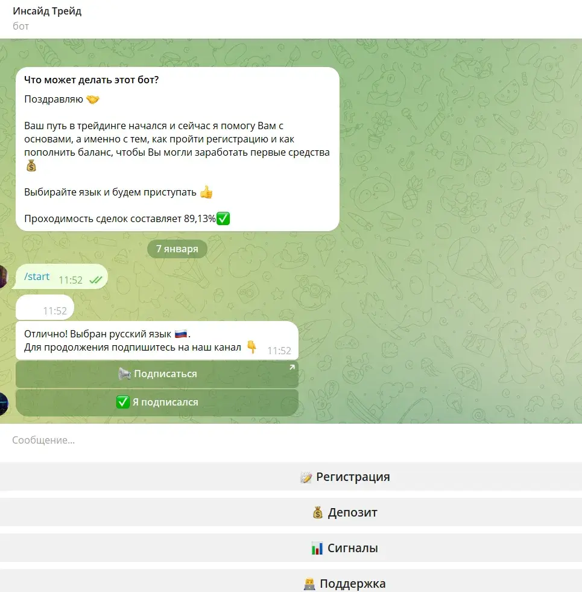Click the line Выбирайте язык и будем приступать
This screenshot has height=592, width=582.
tap(110, 192)
